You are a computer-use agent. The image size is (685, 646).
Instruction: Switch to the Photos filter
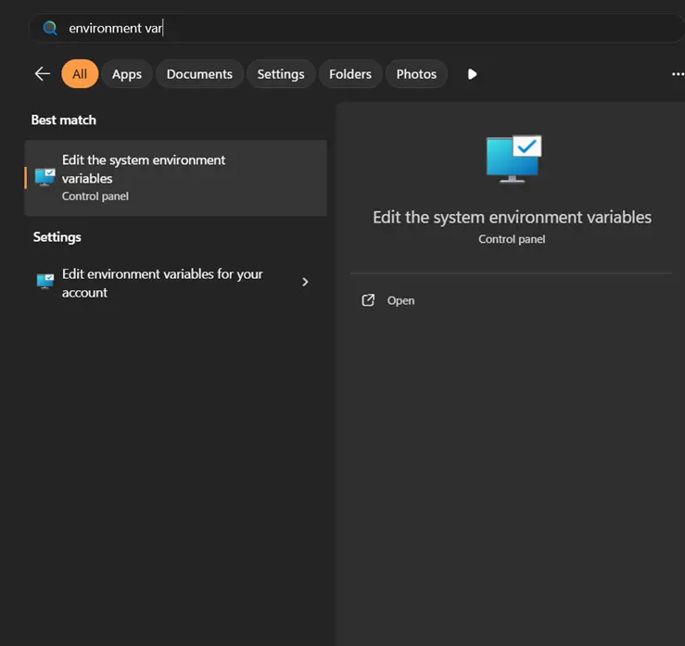click(x=416, y=74)
